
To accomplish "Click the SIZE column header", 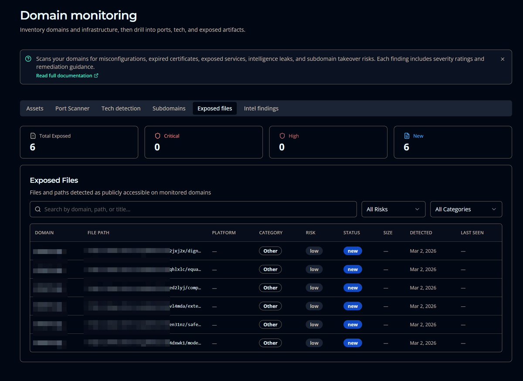I will click(x=388, y=233).
